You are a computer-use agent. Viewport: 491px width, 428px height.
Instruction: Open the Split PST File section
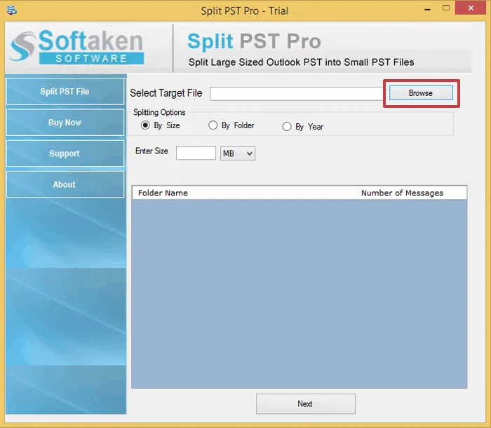click(x=65, y=91)
